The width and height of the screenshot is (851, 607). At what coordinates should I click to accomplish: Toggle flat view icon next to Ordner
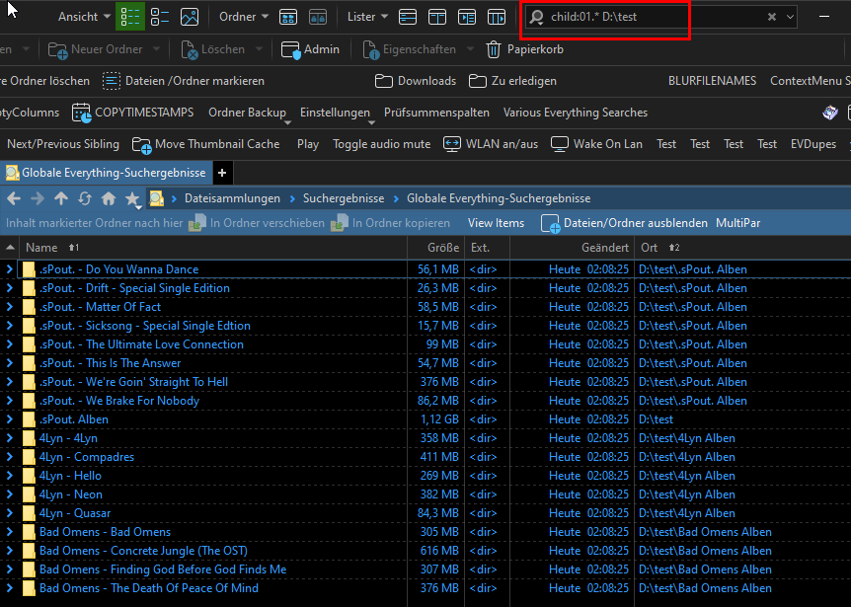tap(288, 17)
